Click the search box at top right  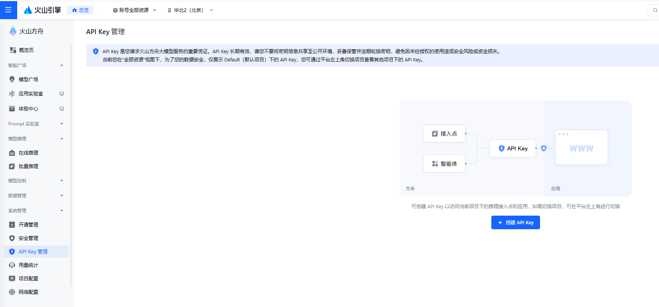point(653,10)
